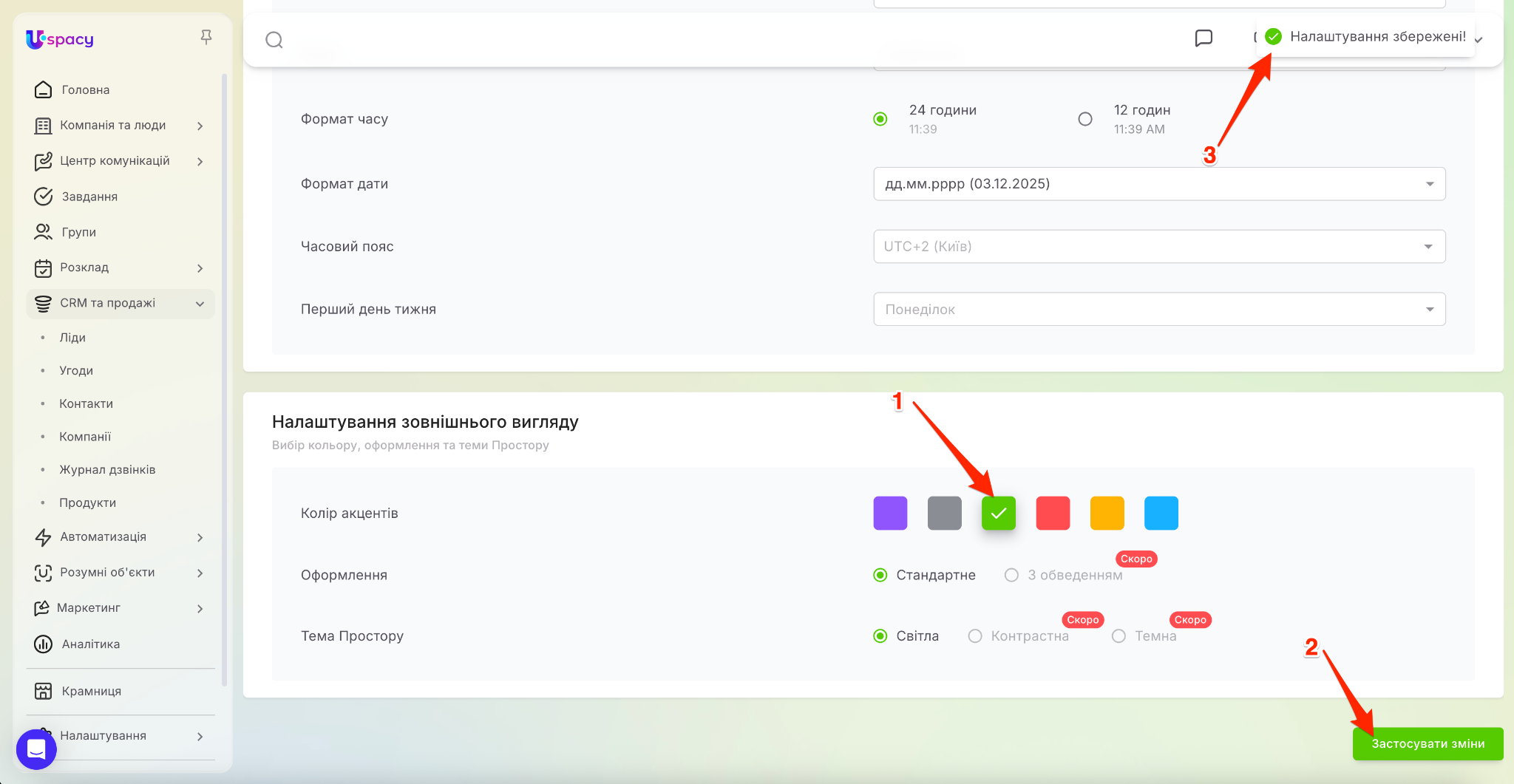Pick the purple accent color swatch
1514x784 pixels.
tap(890, 514)
